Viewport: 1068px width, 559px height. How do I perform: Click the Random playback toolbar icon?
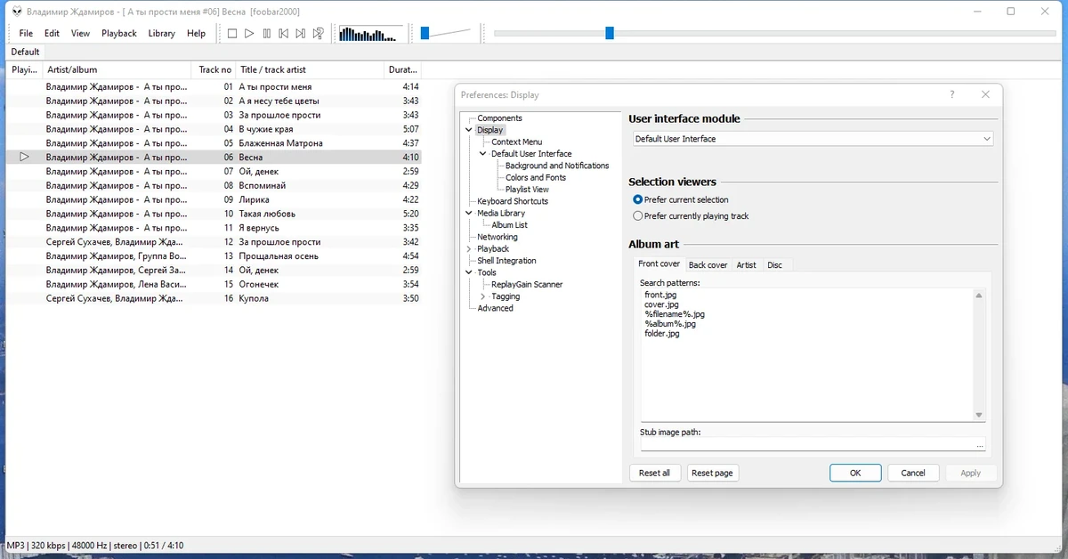tap(319, 34)
